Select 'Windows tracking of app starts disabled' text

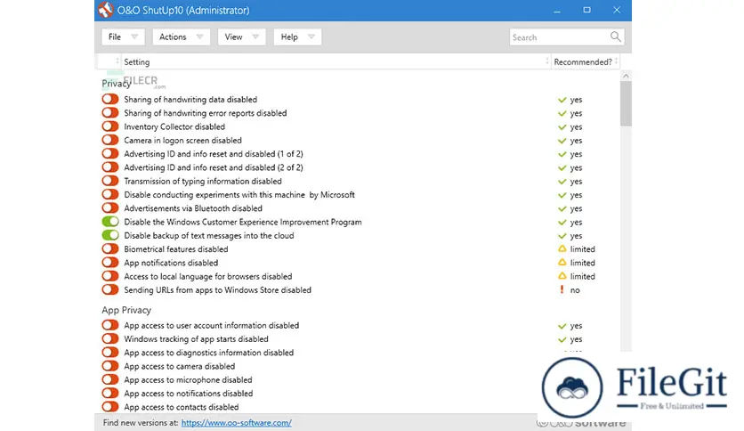click(x=196, y=339)
